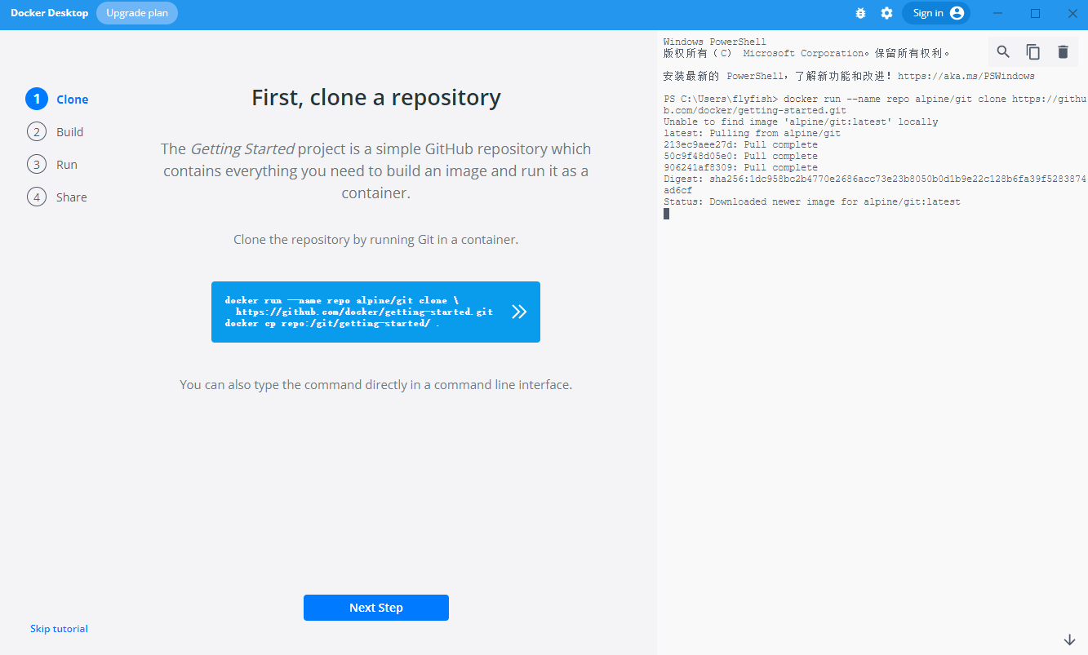Click the Skip tutorial link
This screenshot has height=655, width=1088.
pyautogui.click(x=59, y=629)
